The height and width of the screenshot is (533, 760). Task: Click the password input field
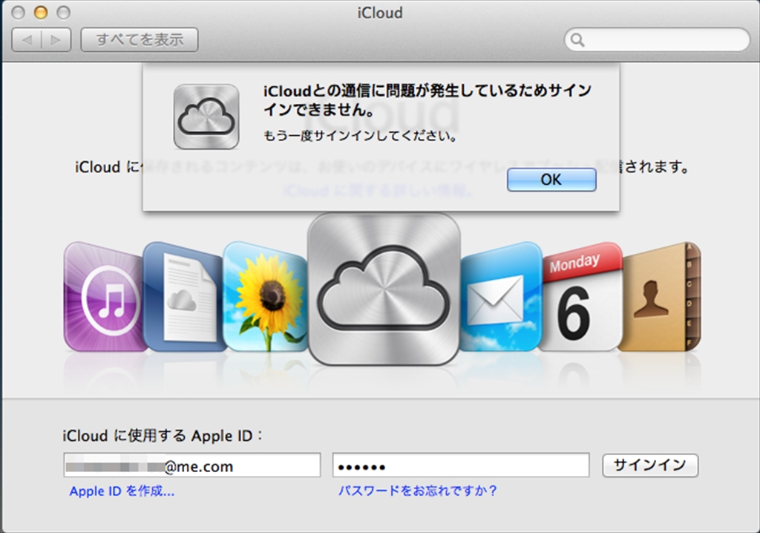pyautogui.click(x=461, y=465)
